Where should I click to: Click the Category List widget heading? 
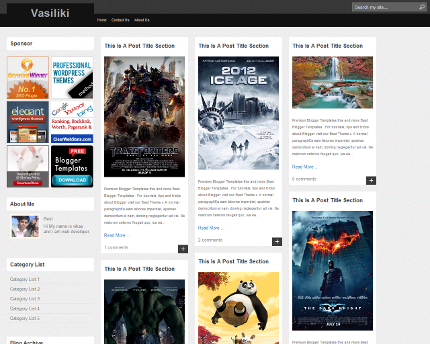(27, 265)
